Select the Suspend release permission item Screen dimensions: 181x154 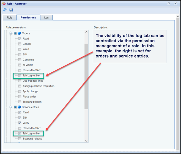click(x=32, y=139)
